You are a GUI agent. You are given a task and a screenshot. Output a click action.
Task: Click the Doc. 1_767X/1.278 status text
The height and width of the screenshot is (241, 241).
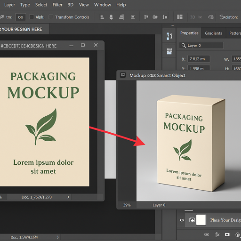[37, 197]
